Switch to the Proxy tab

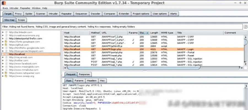(18, 14)
